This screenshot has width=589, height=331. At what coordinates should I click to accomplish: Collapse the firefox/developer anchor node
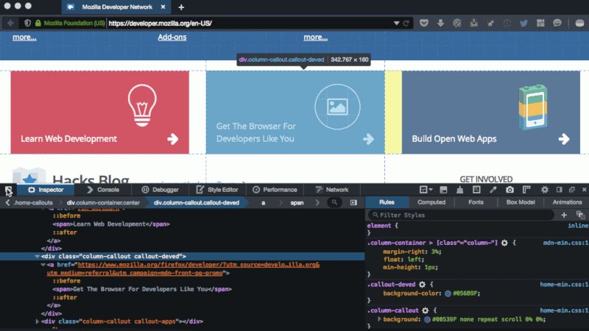[x=43, y=265]
